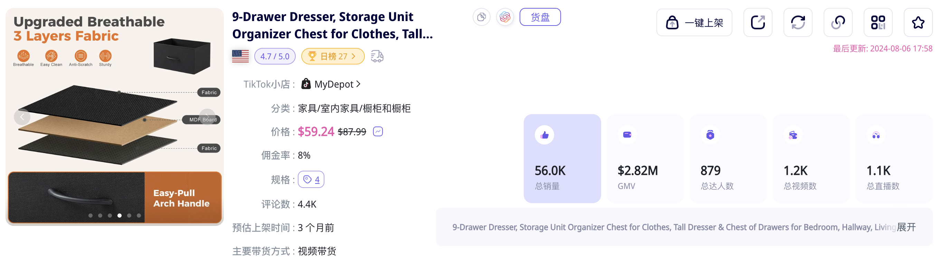939x269 pixels.
Task: Open the QR code icon
Action: click(878, 22)
